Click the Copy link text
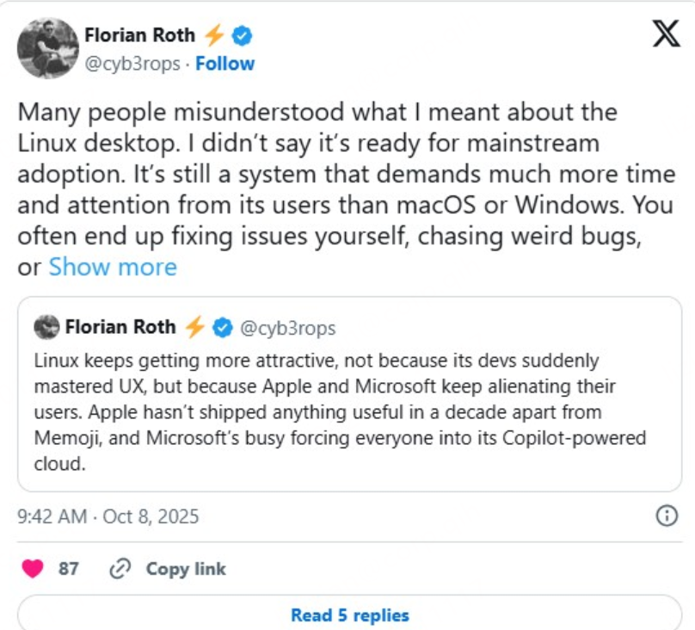 186,568
